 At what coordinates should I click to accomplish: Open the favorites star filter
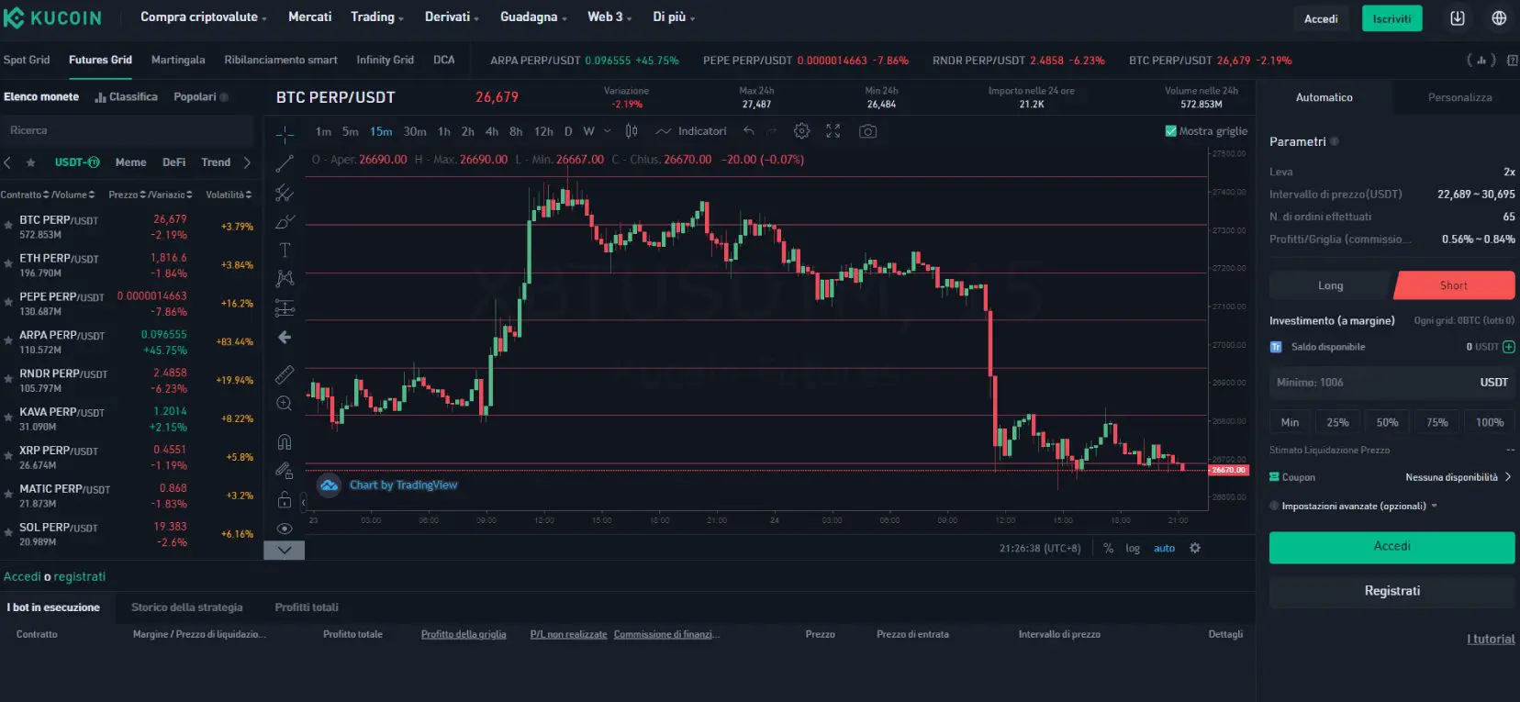coord(30,162)
